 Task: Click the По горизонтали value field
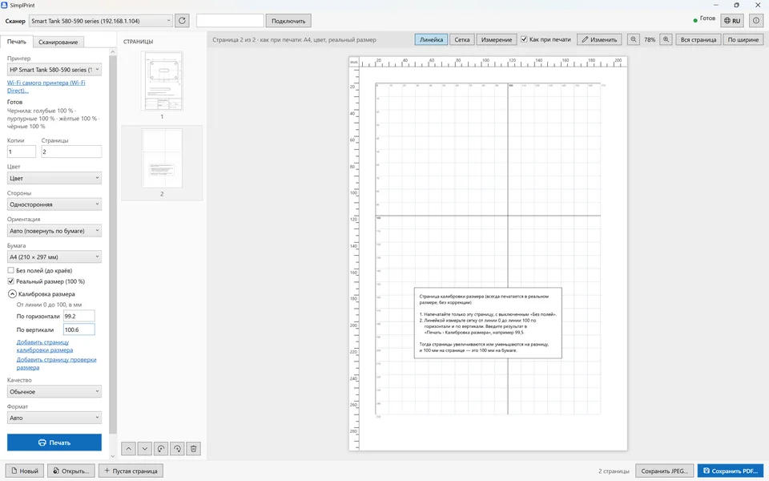tap(79, 316)
